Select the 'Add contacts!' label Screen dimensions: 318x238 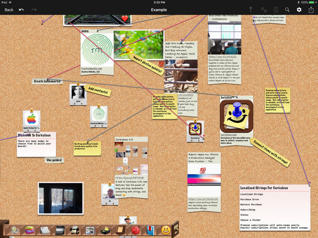click(98, 90)
